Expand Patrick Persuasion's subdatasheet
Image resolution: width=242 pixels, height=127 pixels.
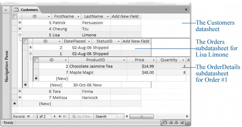point(20,23)
